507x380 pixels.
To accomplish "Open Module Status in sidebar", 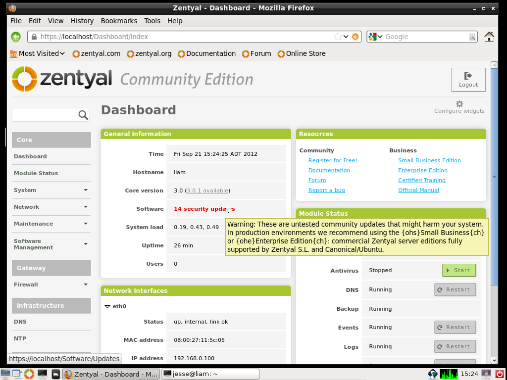I will tap(36, 173).
